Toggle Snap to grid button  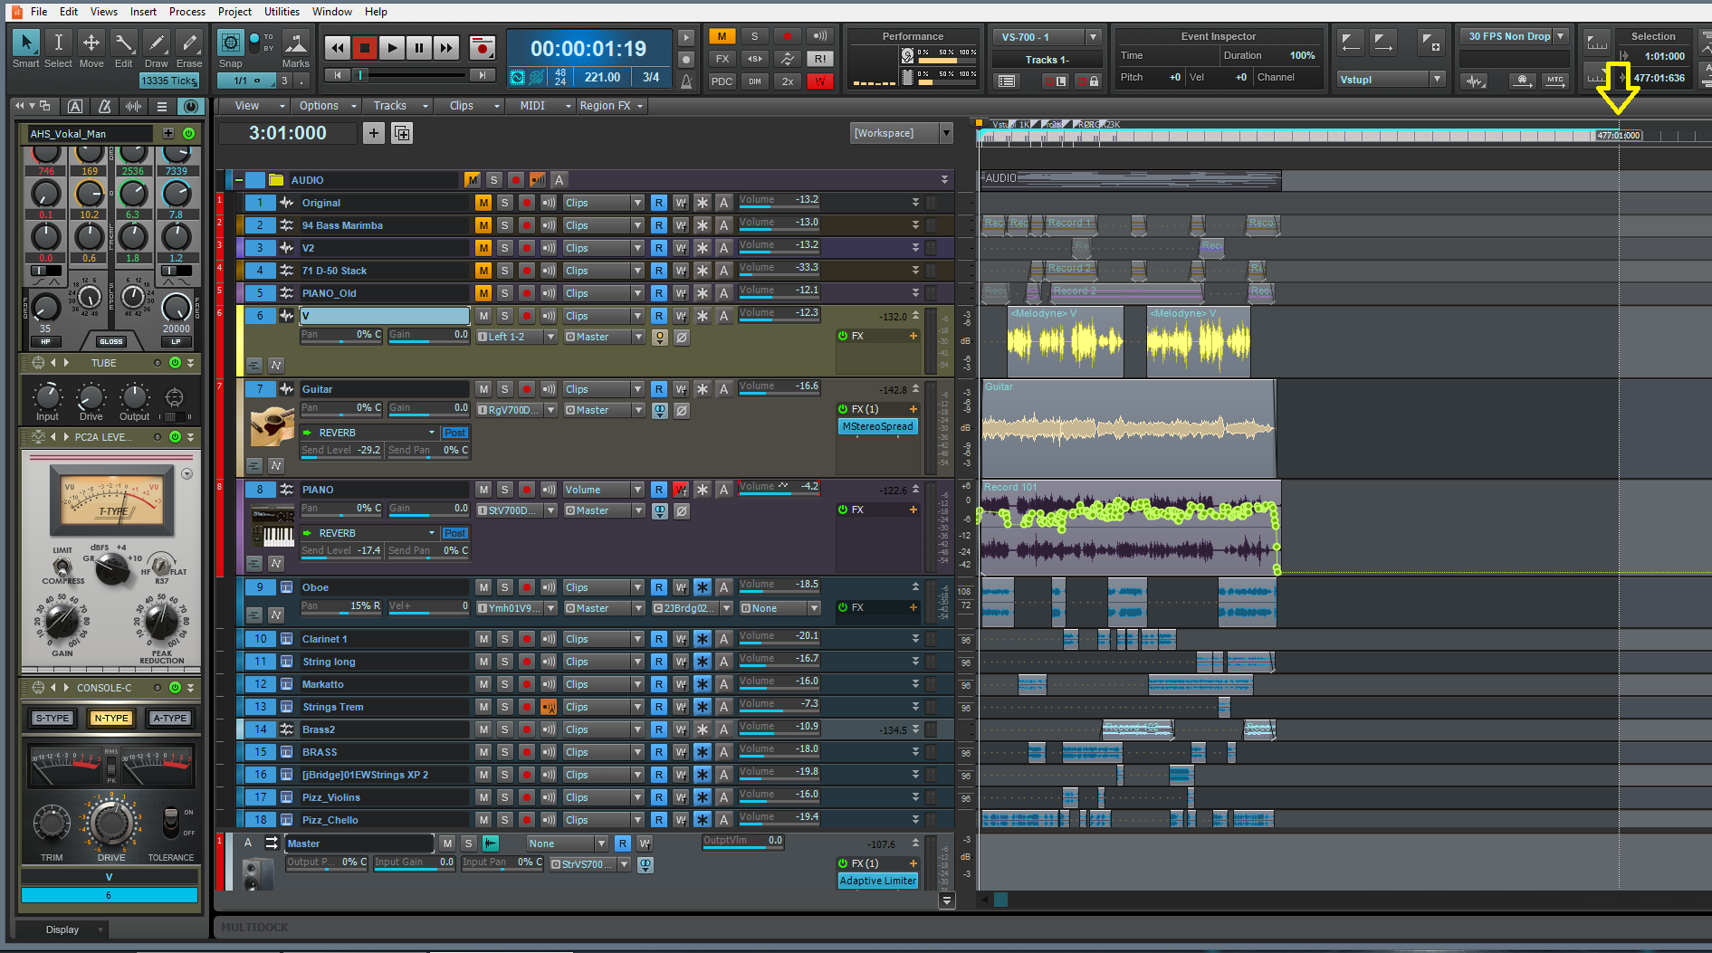pyautogui.click(x=231, y=43)
